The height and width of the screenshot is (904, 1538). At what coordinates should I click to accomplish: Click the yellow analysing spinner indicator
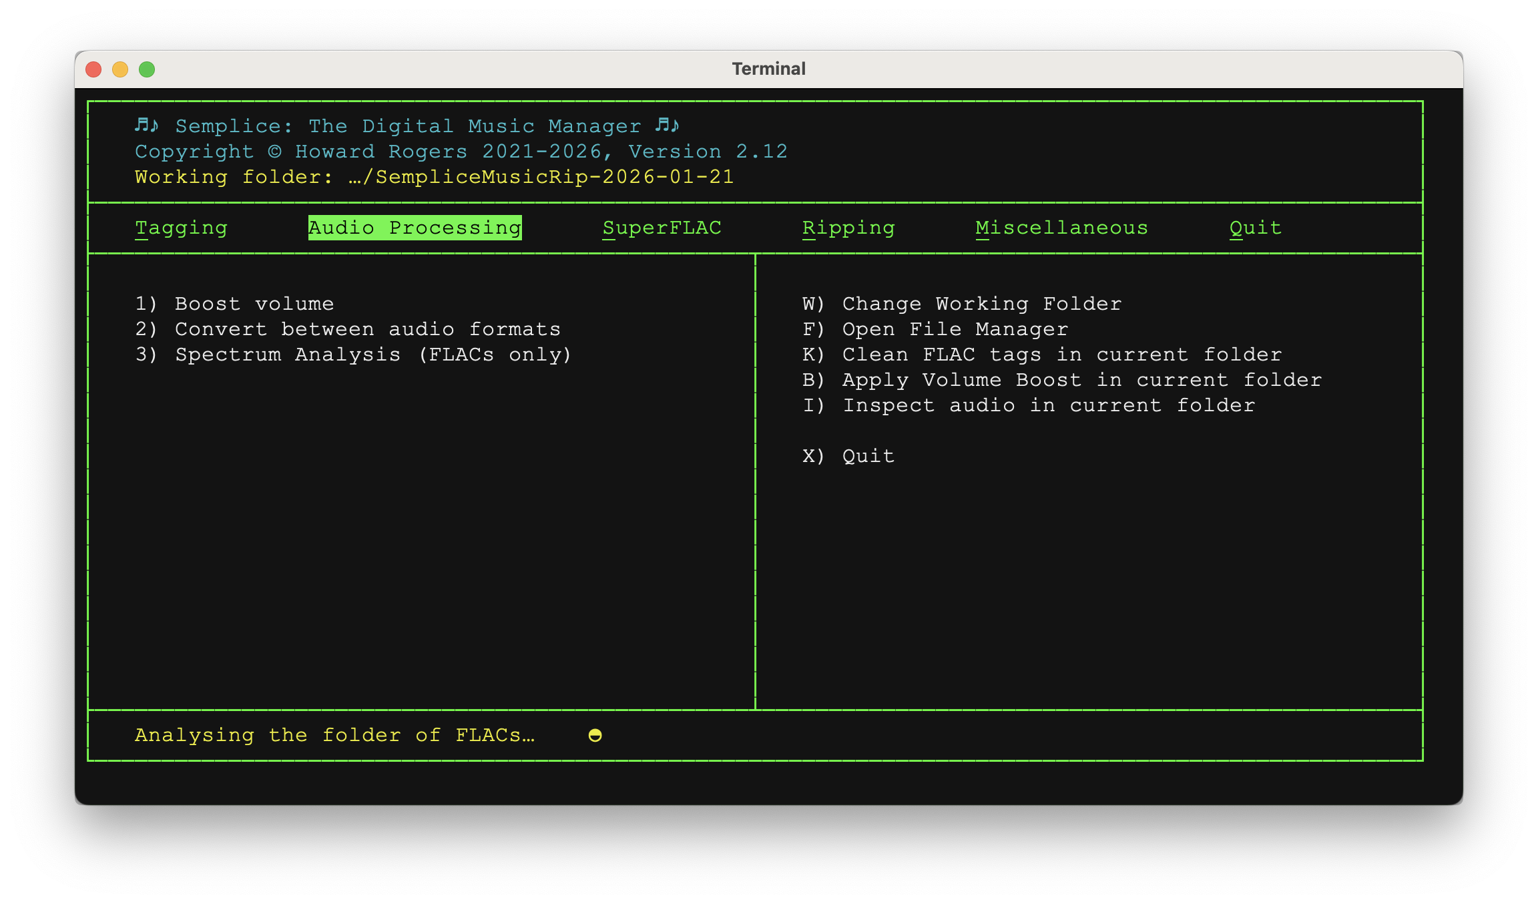click(x=594, y=734)
